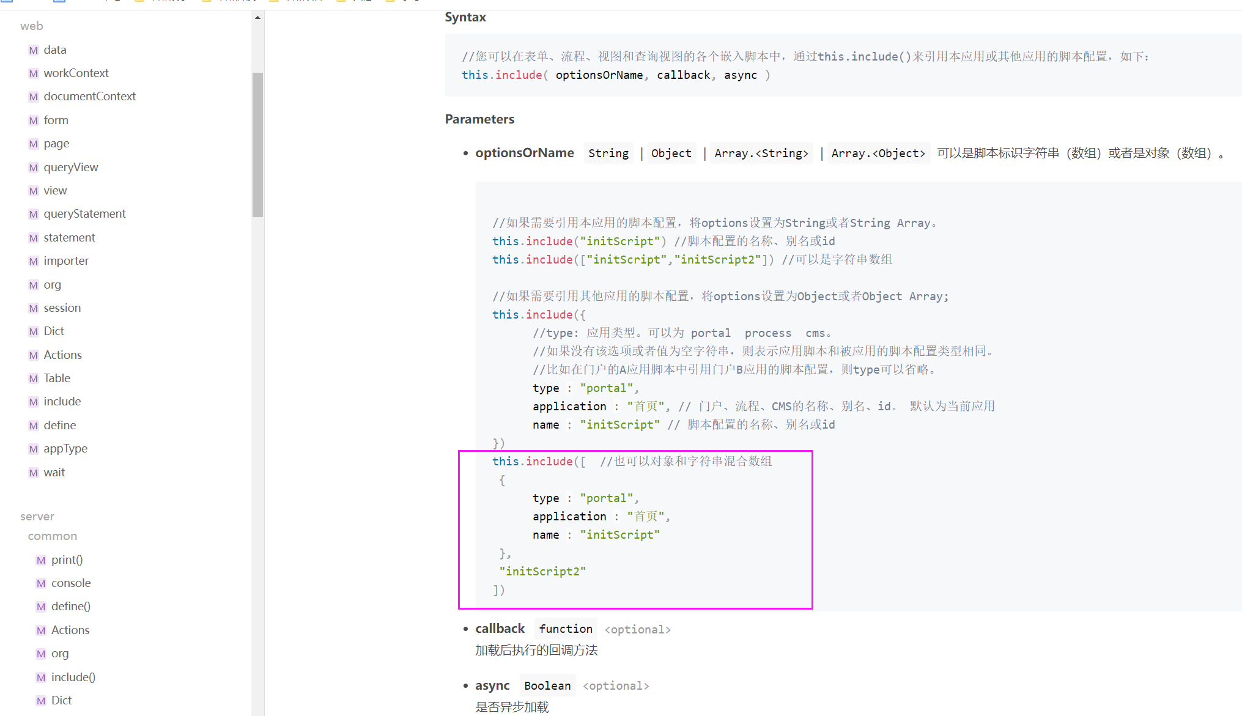Go to the include module under web
Viewport: 1242px width, 716px height.
(x=62, y=402)
